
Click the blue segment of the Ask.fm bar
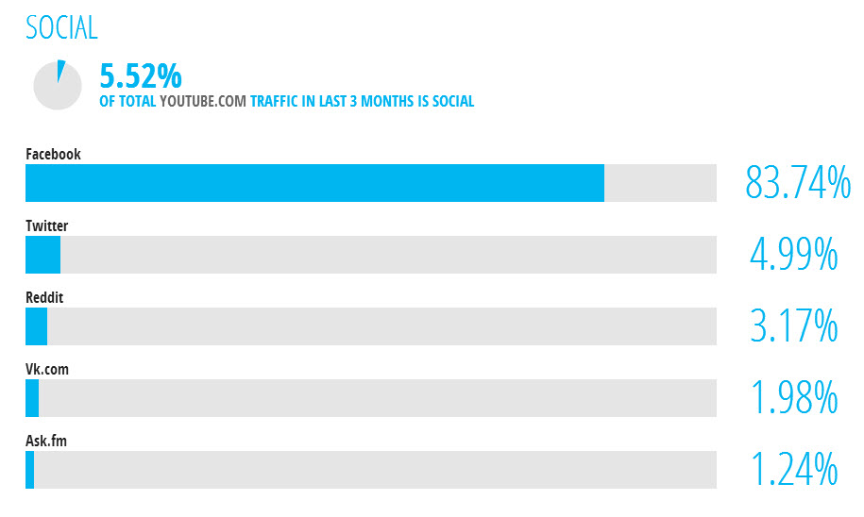pyautogui.click(x=30, y=470)
